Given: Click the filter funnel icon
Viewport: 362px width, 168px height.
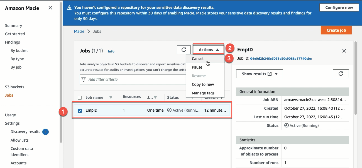Looking at the screenshot, I should click(x=84, y=80).
